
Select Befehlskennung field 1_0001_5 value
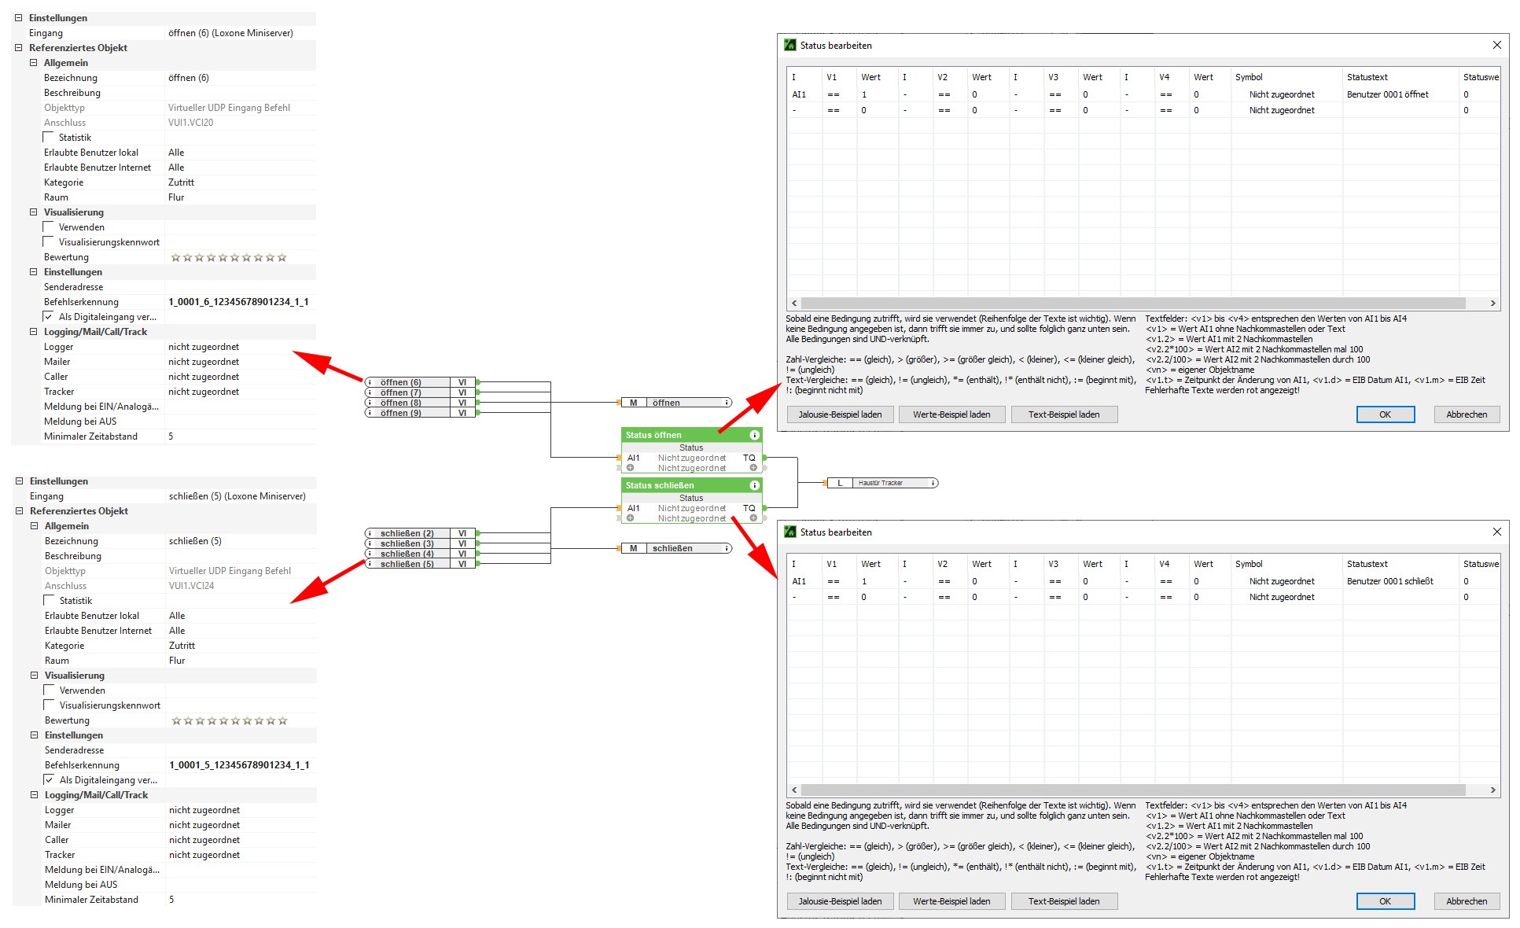[238, 765]
